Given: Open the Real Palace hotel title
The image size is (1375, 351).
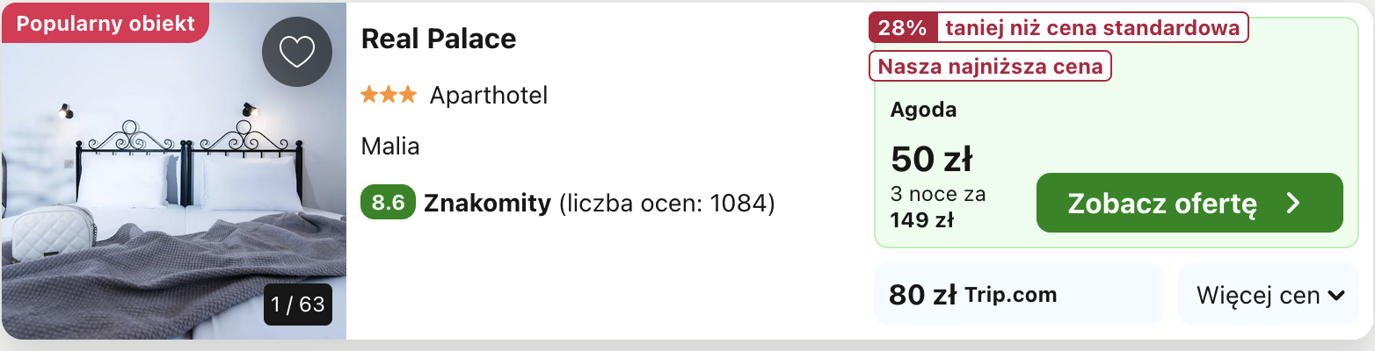Looking at the screenshot, I should 439,39.
